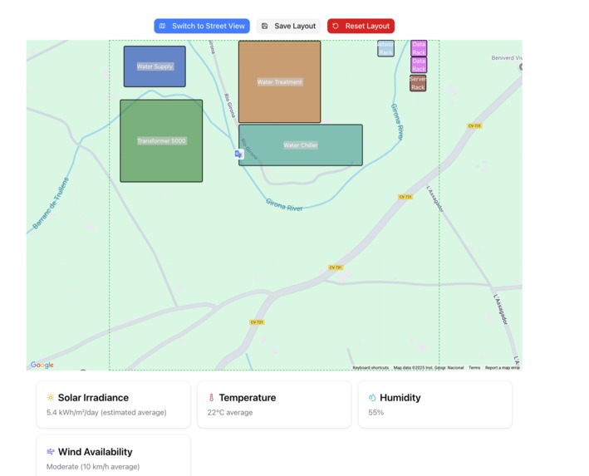Click the Humidity heading

[400, 397]
